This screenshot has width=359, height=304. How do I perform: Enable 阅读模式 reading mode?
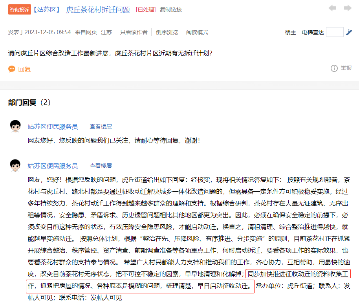click(197, 32)
